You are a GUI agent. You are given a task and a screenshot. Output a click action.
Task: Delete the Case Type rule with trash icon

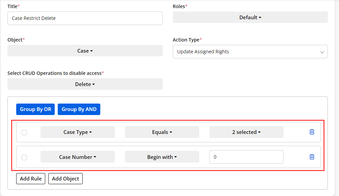[312, 132]
